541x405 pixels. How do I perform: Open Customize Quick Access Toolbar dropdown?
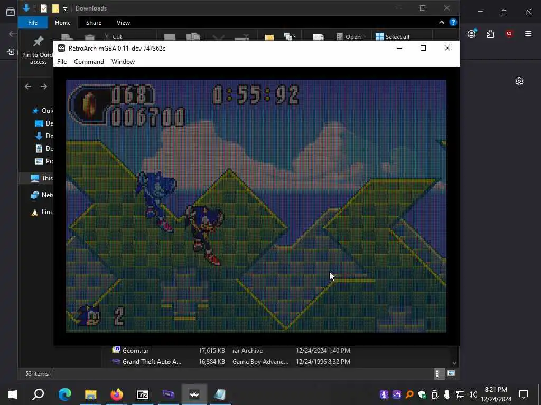(x=65, y=8)
